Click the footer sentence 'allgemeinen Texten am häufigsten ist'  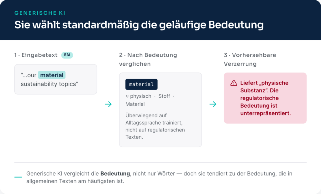(x=75, y=181)
